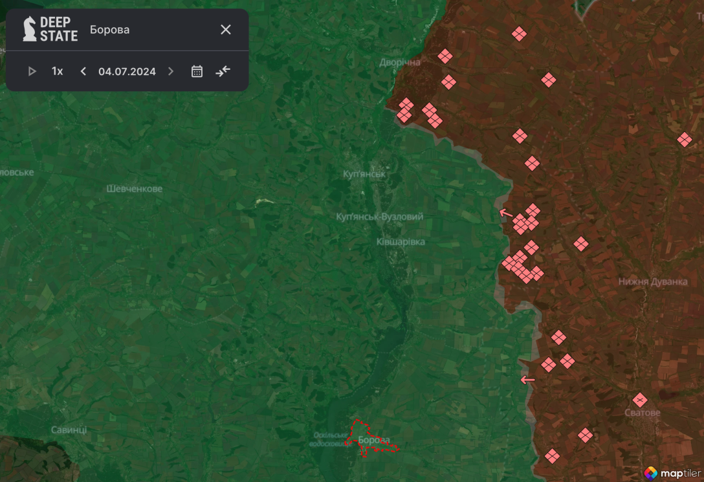Change the 1x playback speed
This screenshot has width=704, height=482.
[58, 71]
